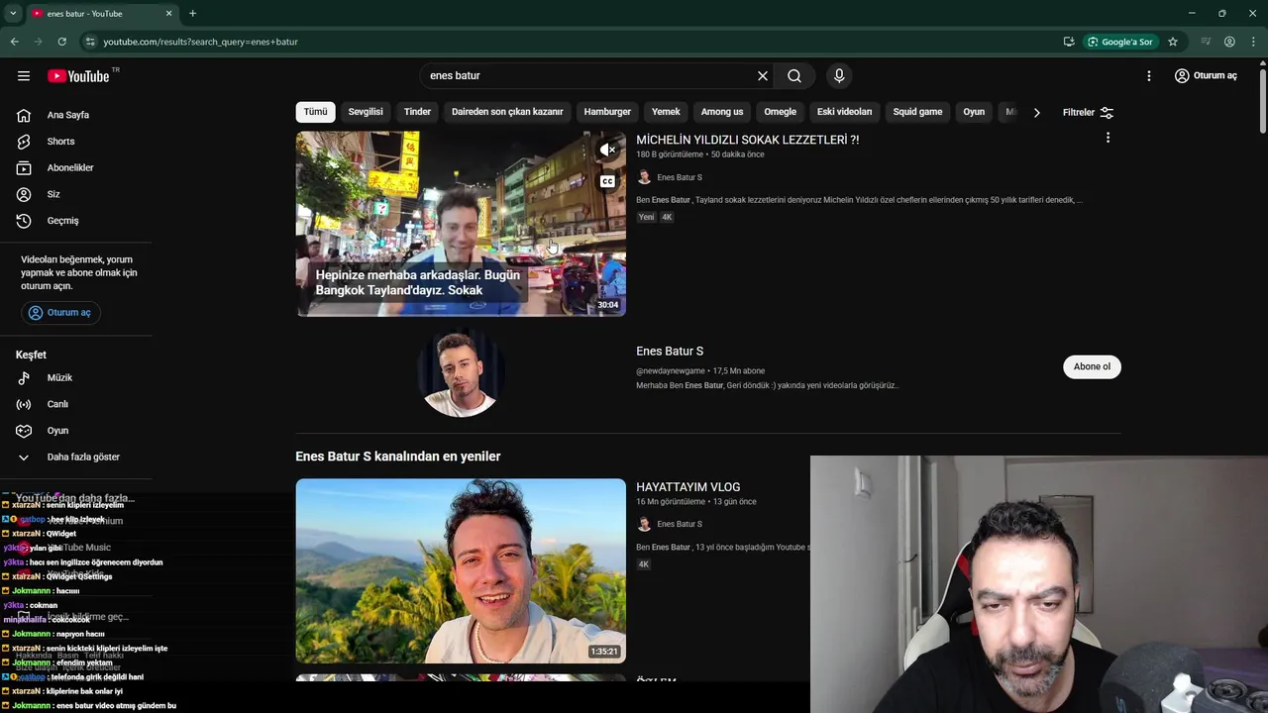Screen dimensions: 1268x713
Task: Open the HAYATTAYIM VLOG video thumbnail
Action: [461, 571]
